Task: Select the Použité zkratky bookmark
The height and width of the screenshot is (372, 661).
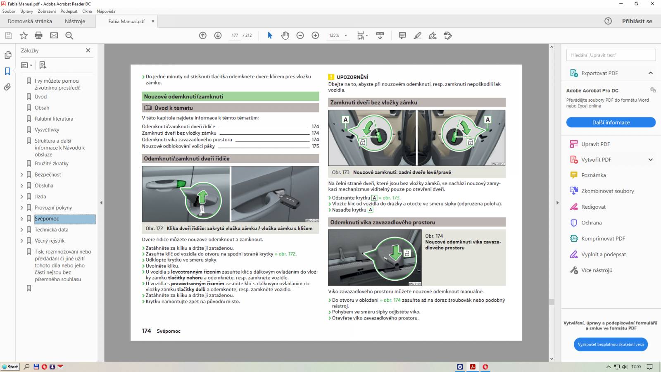Action: (x=51, y=164)
